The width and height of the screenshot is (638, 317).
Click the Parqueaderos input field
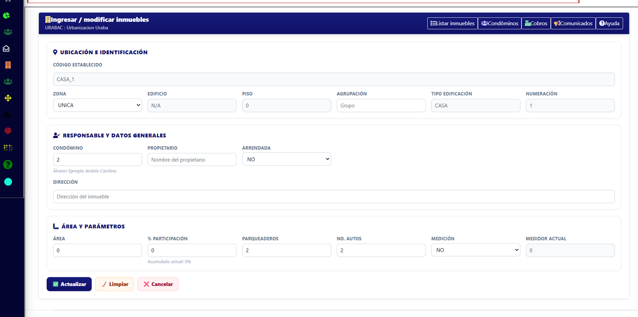286,250
